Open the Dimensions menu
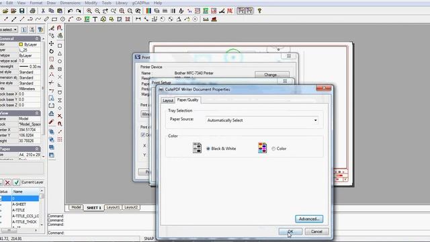Viewport: 430px width, 242px height. tap(70, 3)
